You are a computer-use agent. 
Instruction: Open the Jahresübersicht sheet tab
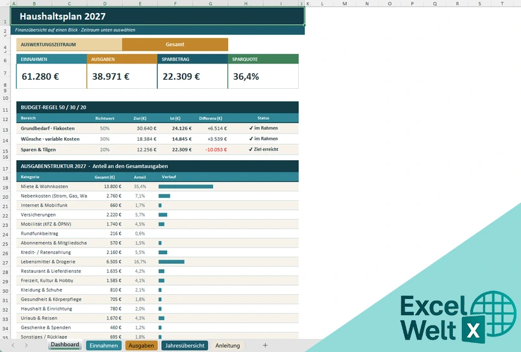(x=184, y=346)
